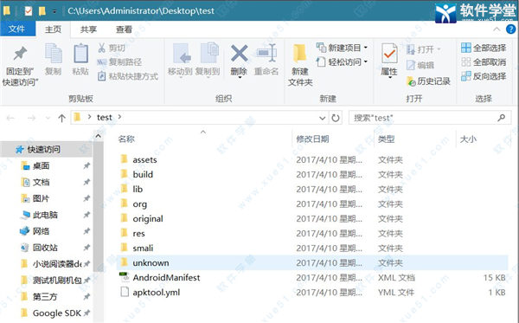Click the title bar new folder icon
This screenshot has width=519, height=323.
[x=42, y=11]
